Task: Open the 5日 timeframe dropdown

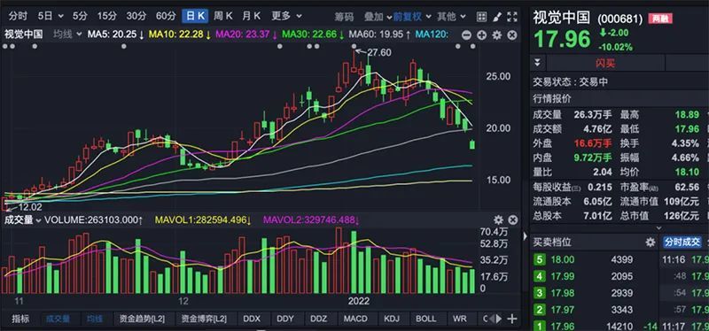Action: [51, 16]
